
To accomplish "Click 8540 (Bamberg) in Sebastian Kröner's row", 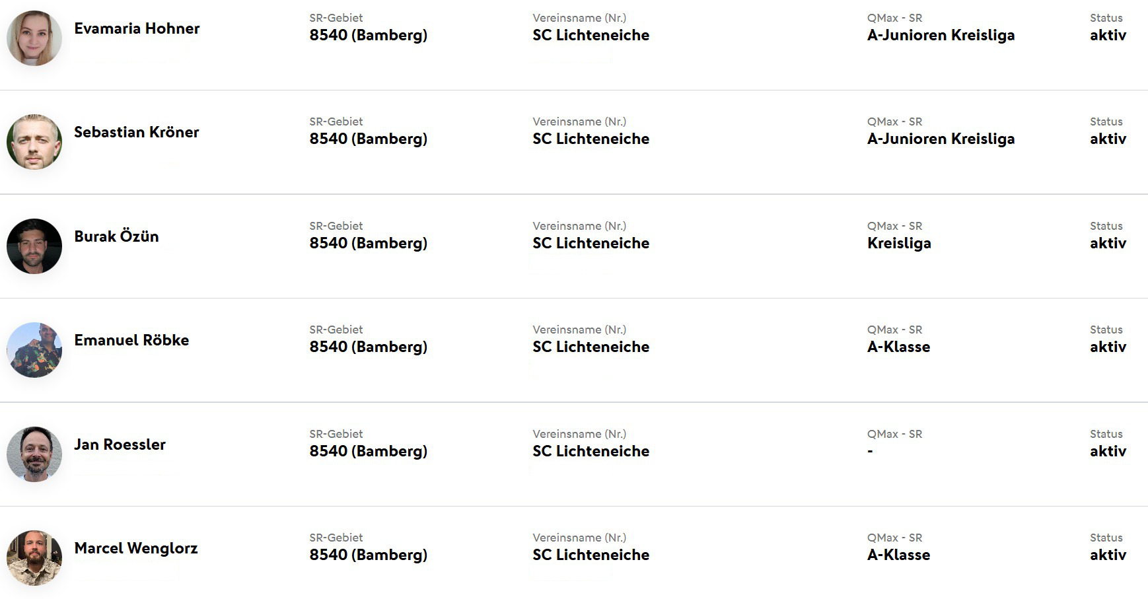I will [x=368, y=139].
